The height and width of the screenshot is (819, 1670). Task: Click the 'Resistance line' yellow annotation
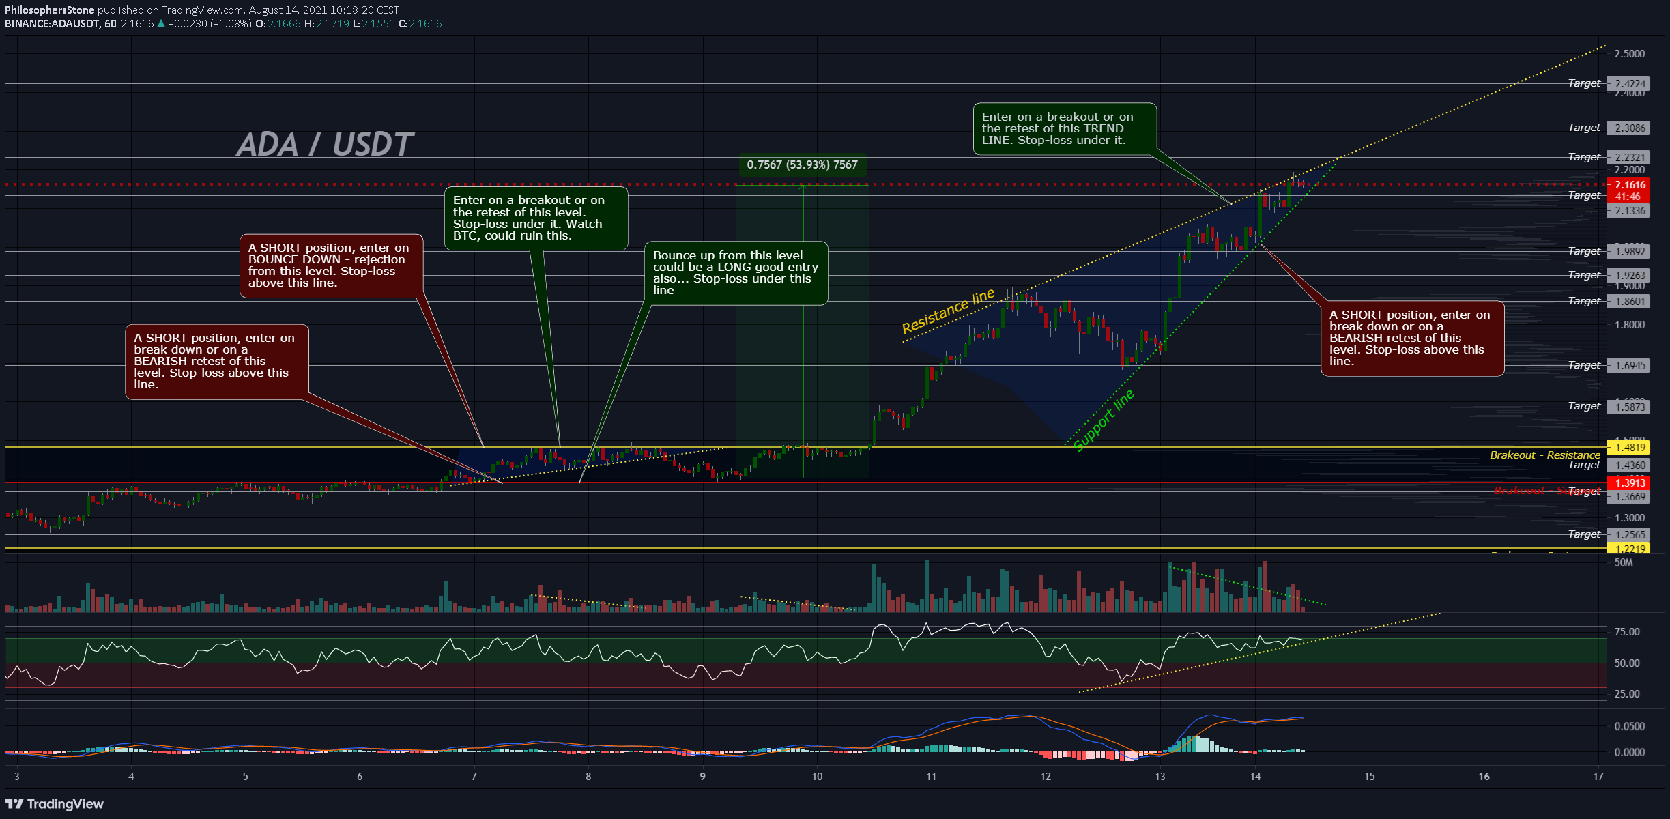click(949, 311)
